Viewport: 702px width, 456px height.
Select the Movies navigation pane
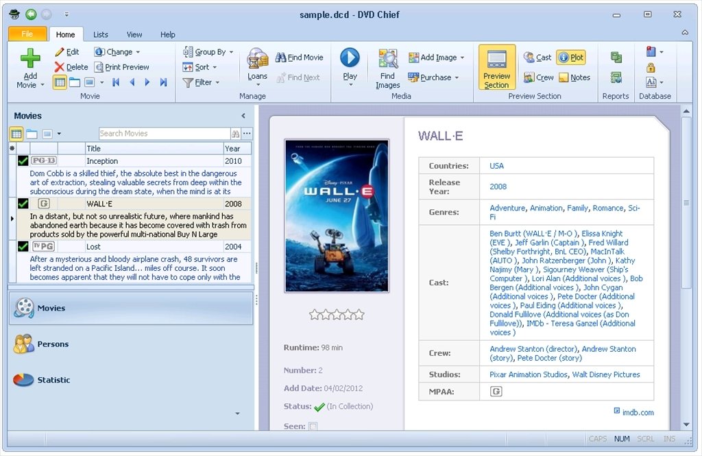click(131, 308)
